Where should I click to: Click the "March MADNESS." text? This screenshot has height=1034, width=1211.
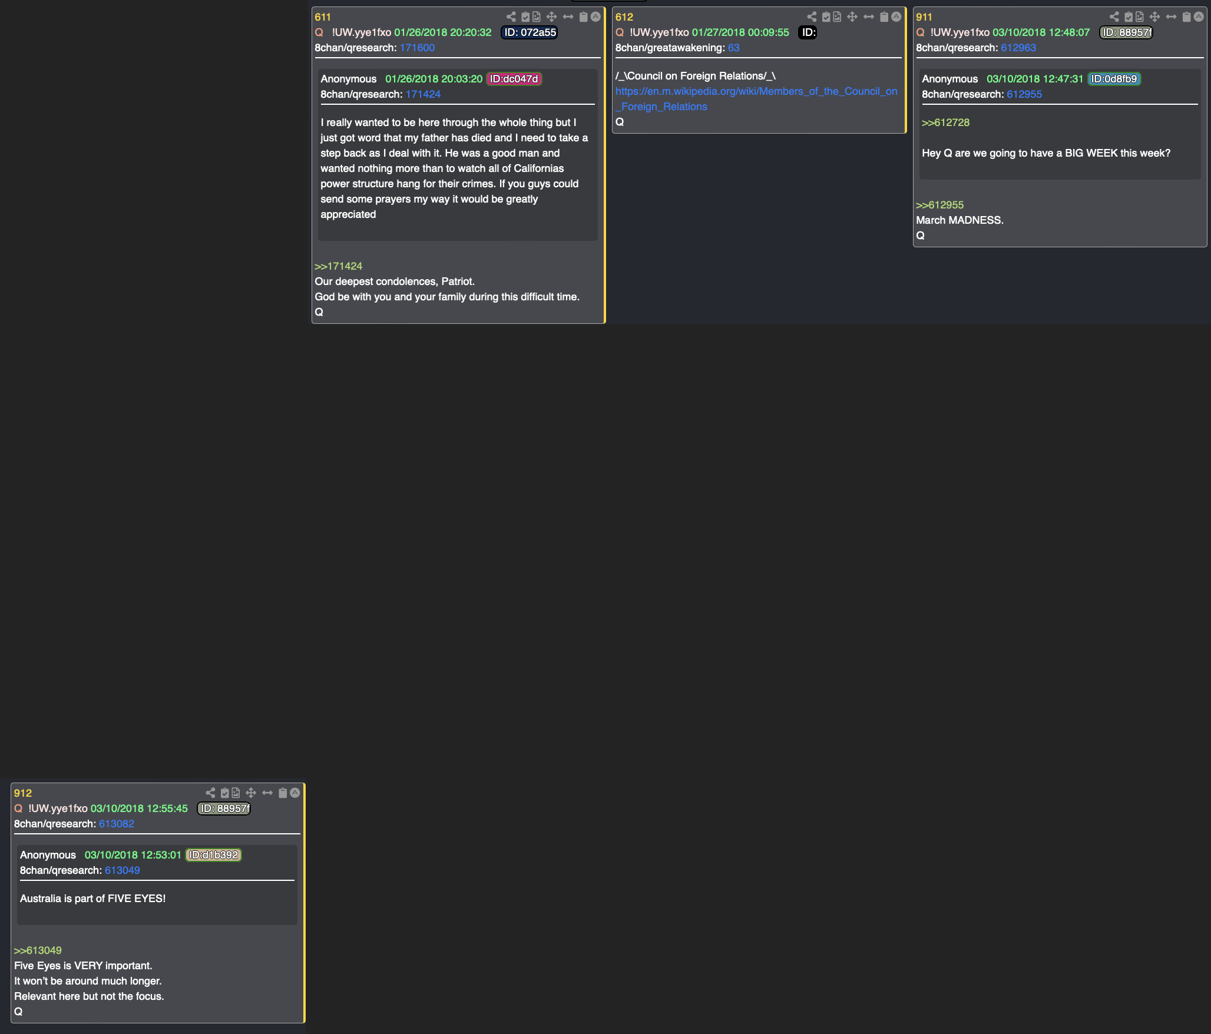coord(959,220)
